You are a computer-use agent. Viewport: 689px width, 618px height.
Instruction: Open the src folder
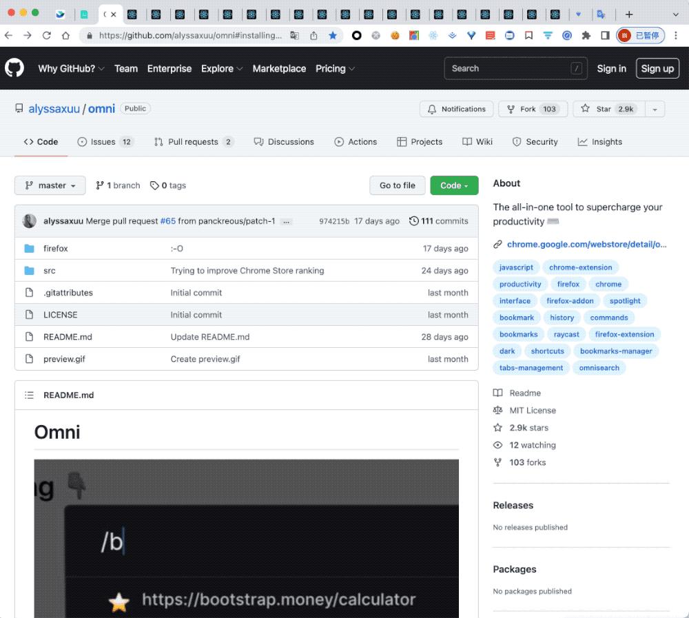point(49,271)
